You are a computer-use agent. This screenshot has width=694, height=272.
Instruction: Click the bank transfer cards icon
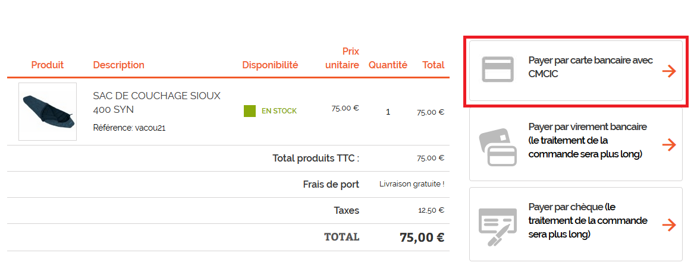[x=497, y=147]
